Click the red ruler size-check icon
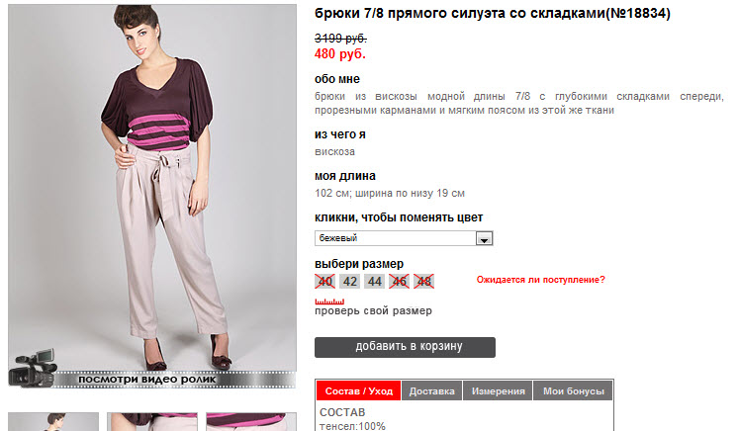 click(327, 300)
